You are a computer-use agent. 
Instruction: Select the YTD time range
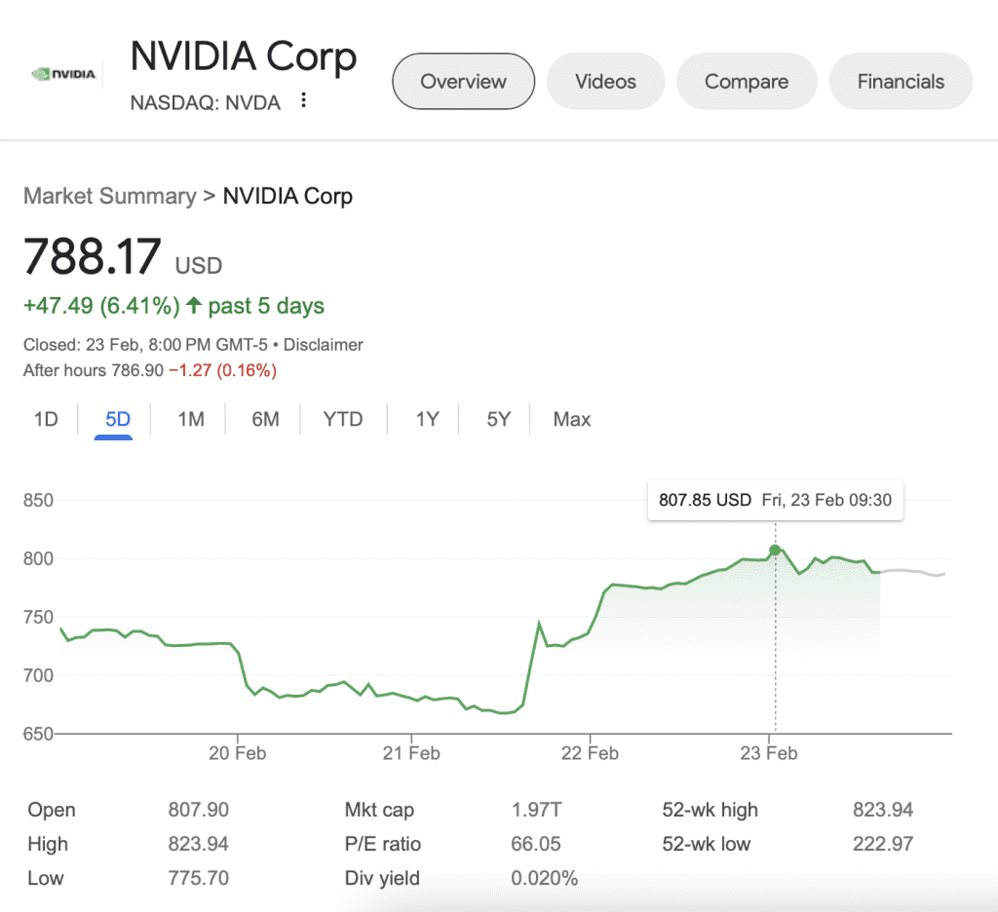coord(343,419)
